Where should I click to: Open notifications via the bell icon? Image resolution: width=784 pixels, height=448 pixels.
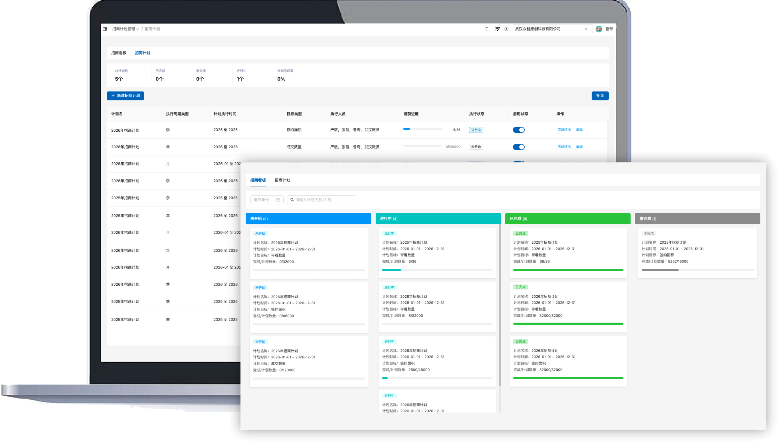click(487, 29)
